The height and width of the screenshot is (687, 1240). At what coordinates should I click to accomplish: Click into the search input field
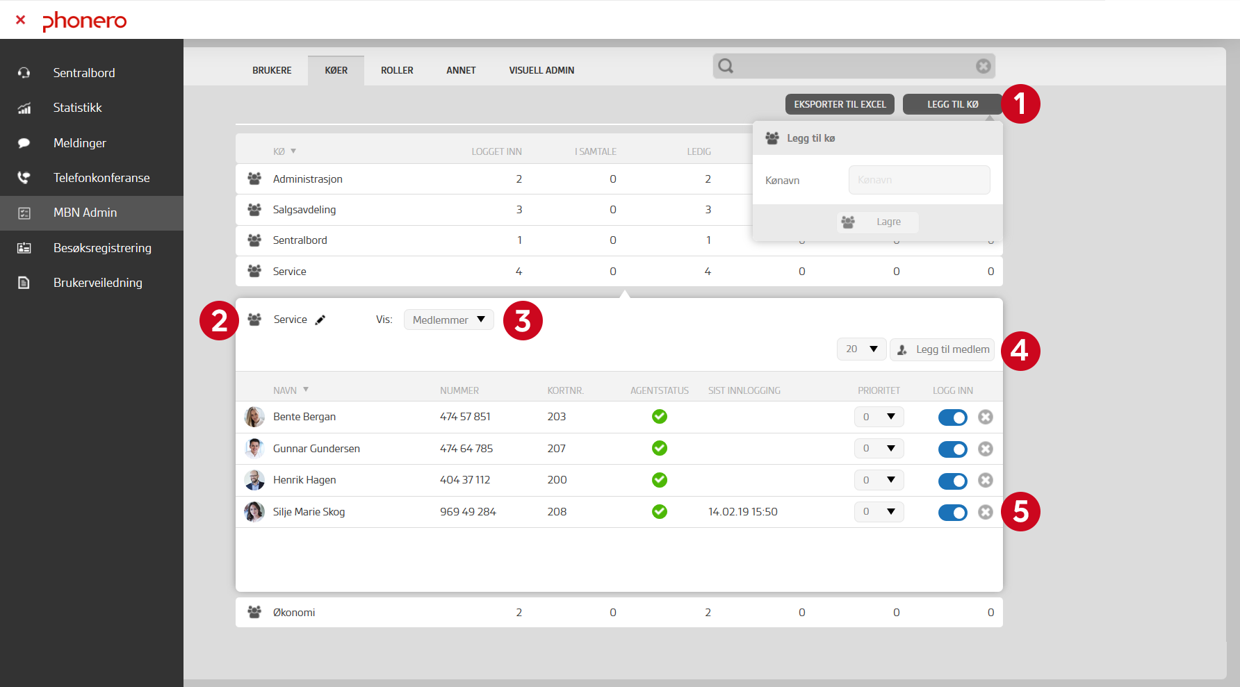pos(854,66)
